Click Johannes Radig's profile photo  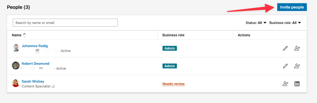tap(16, 48)
